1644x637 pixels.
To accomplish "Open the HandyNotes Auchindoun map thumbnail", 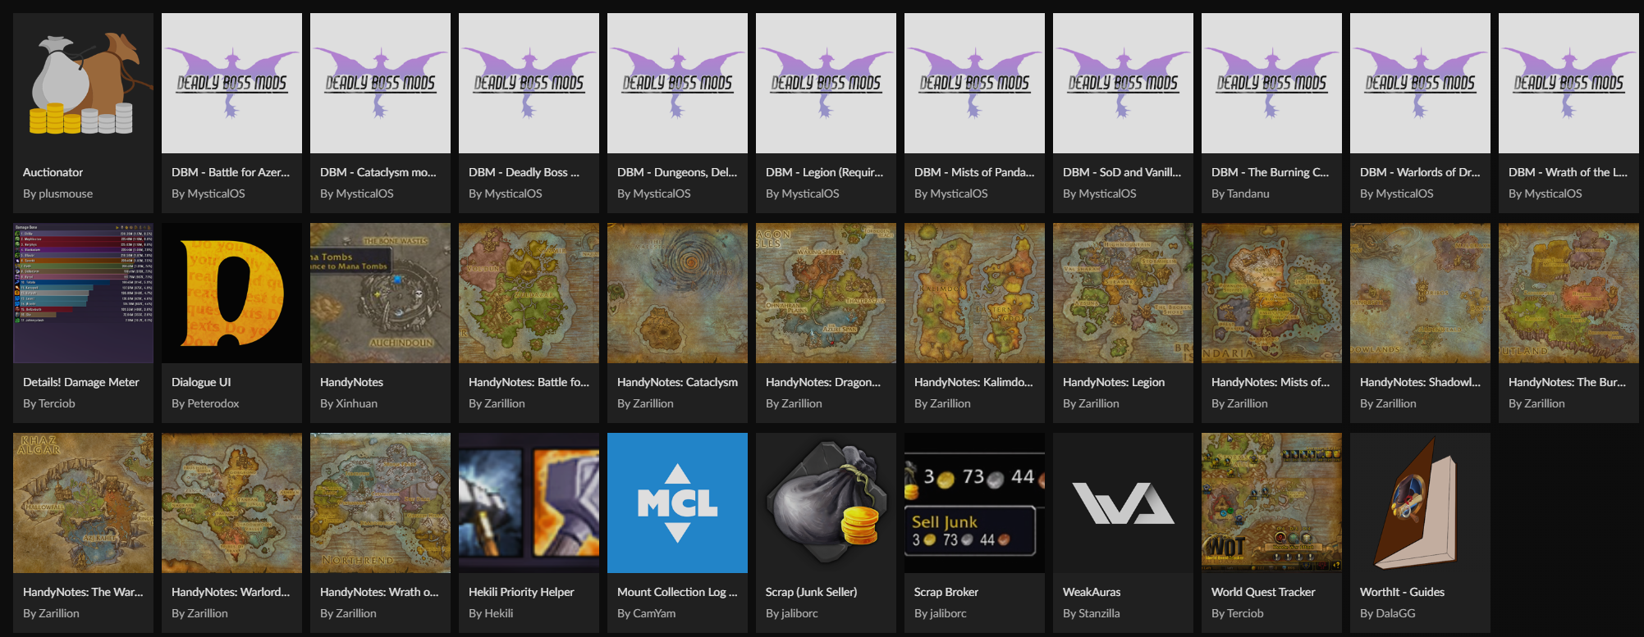I will (380, 293).
